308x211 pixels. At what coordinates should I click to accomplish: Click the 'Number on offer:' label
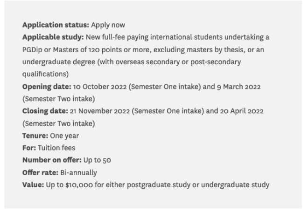pyautogui.click(x=52, y=160)
